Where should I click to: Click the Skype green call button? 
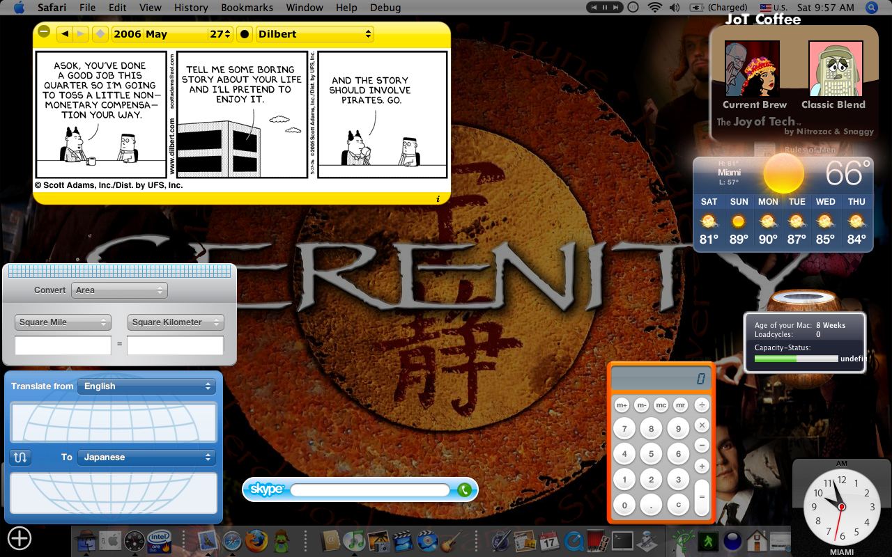pos(465,490)
